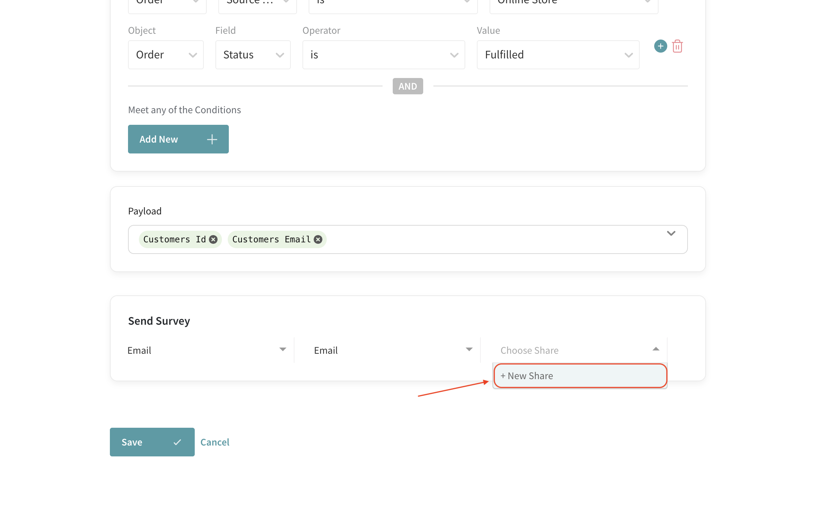Viewport: 821px width, 513px height.
Task: Open the Object dropdown showing Order
Action: click(166, 55)
